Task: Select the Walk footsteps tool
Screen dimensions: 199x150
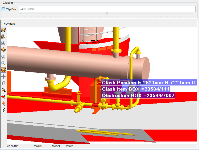Action: tap(3, 83)
